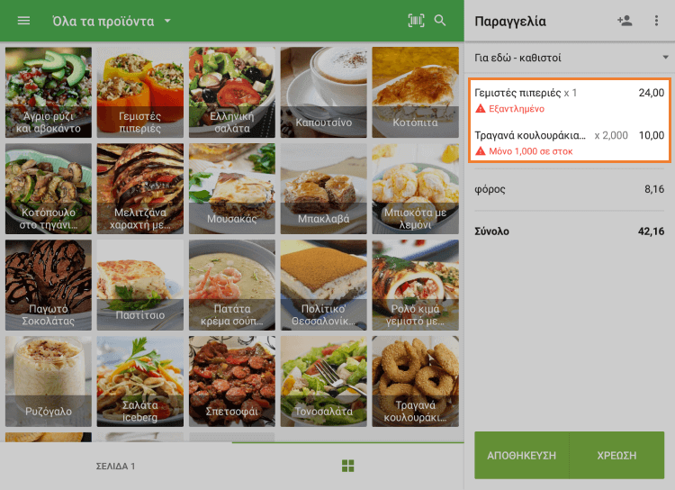Add Ρυζόγαλο product tile
Viewport: 675px width, 490px height.
click(49, 381)
